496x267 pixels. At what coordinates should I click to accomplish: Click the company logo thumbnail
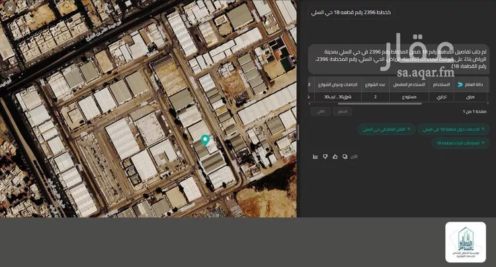pyautogui.click(x=466, y=242)
